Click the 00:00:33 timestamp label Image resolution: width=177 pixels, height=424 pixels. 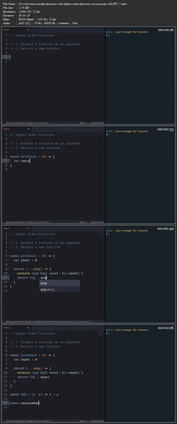166,129
